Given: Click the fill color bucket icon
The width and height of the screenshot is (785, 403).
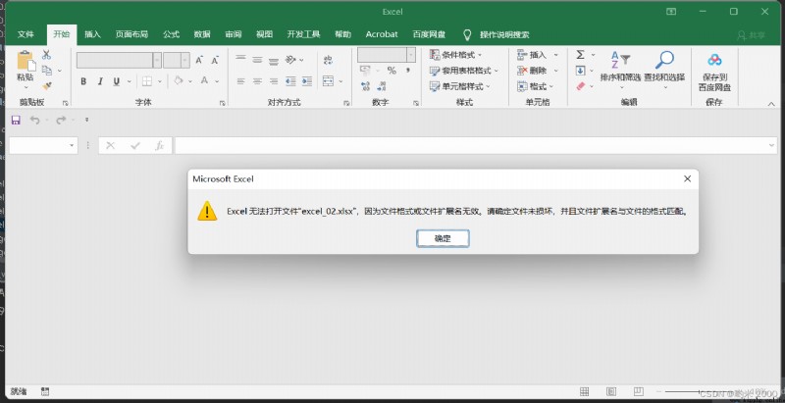Looking at the screenshot, I should [x=179, y=81].
